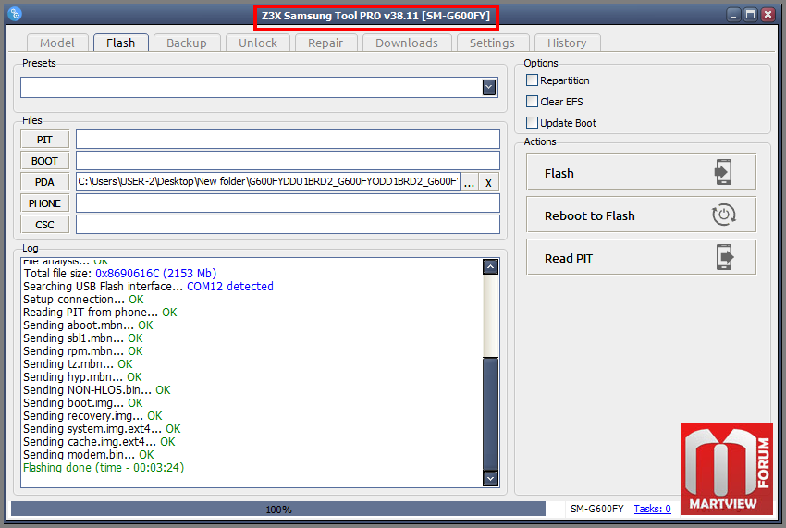Minimize the Z3X Samsung Tool window
786x528 pixels.
[733, 15]
